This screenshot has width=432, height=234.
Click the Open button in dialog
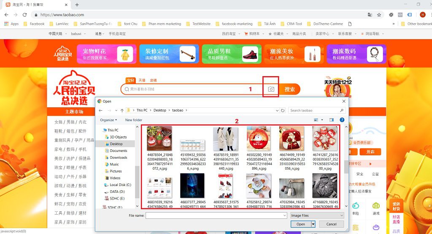click(300, 224)
